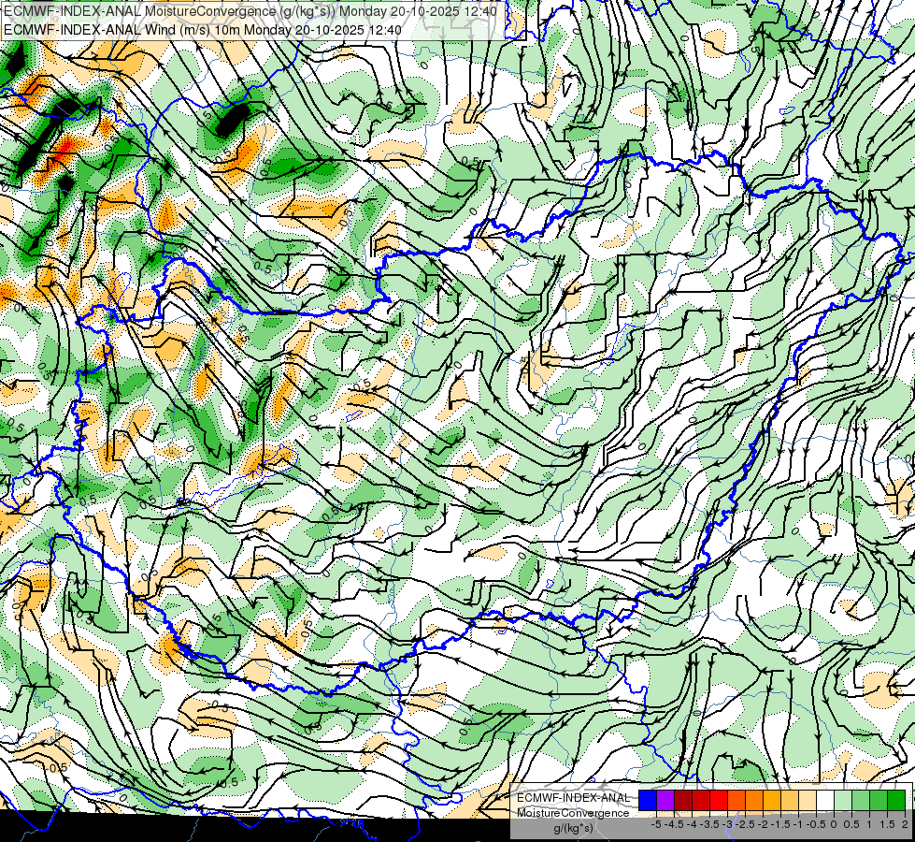Viewport: 915px width, 842px height.
Task: Click 'ECMWF-INDEX-ANAL' label inside the legend
Action: [574, 798]
